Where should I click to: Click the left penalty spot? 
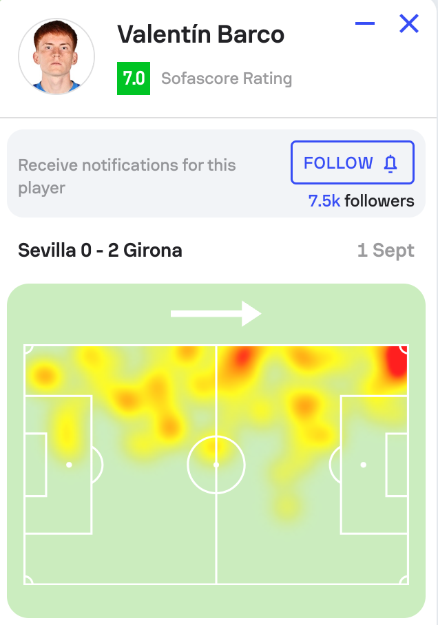tap(69, 465)
